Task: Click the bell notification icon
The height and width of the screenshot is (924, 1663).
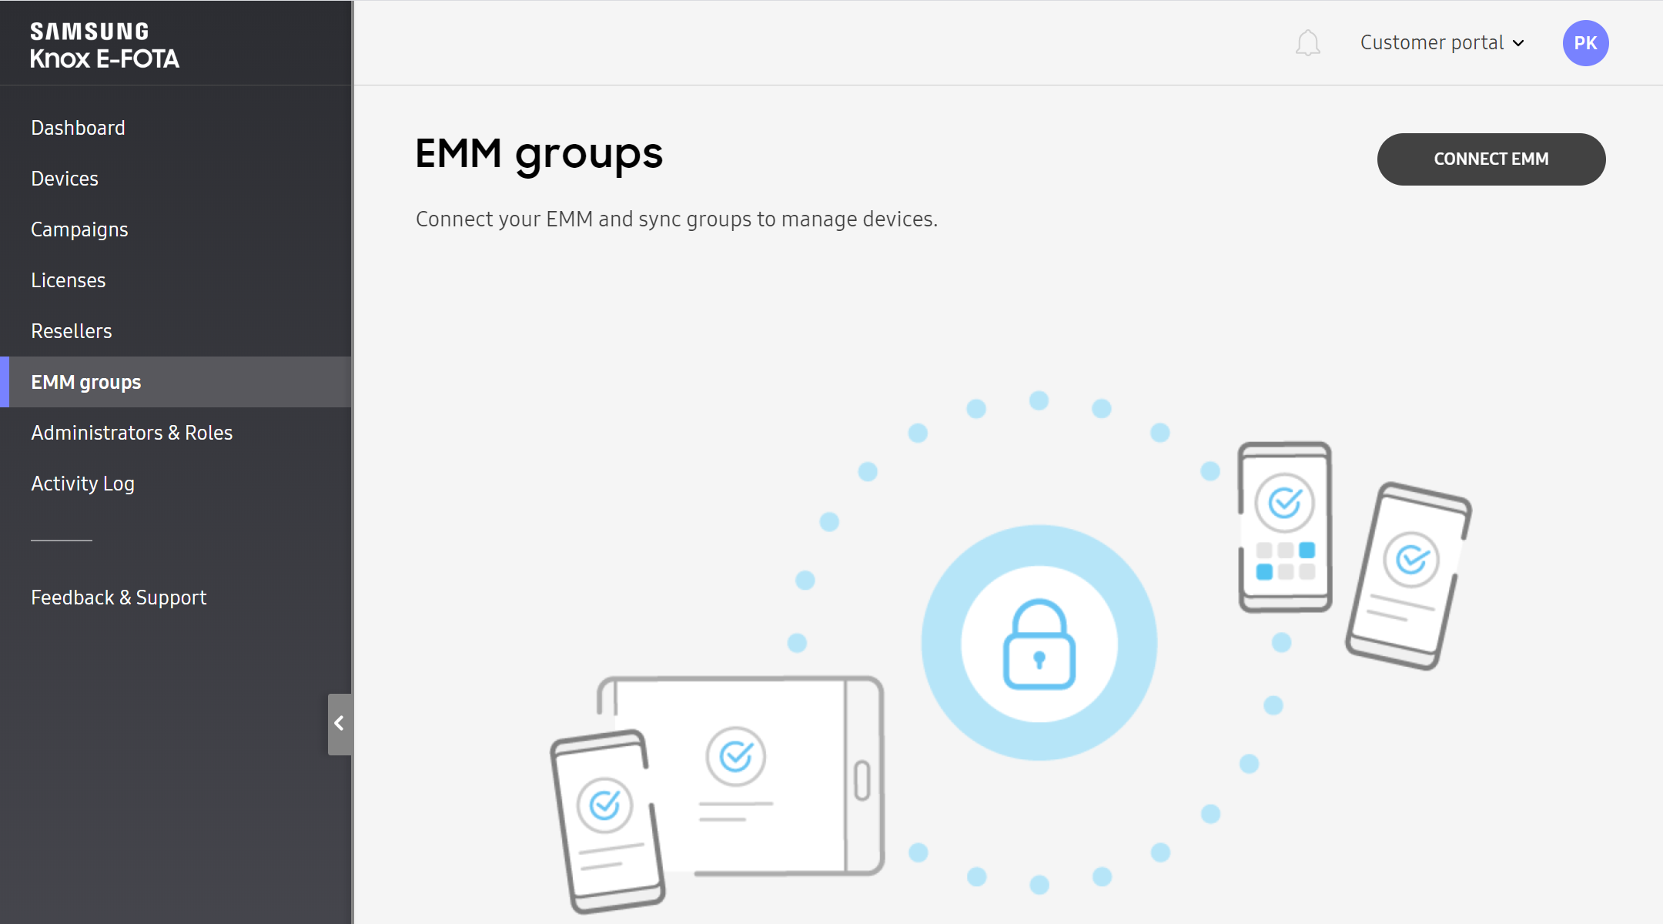Action: [1307, 42]
